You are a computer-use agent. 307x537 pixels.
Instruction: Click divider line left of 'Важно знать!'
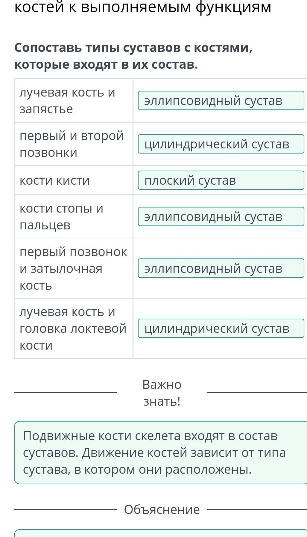65,392
